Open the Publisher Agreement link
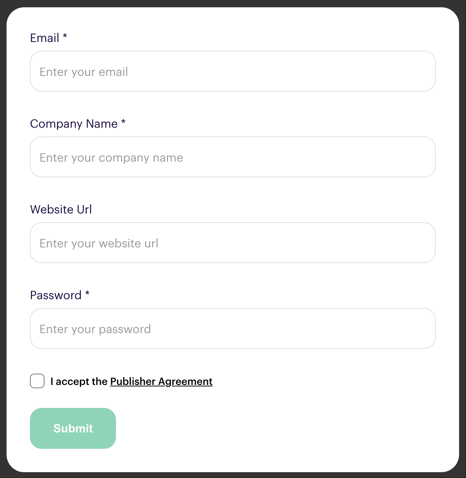Screen dimensions: 466x478 161,381
